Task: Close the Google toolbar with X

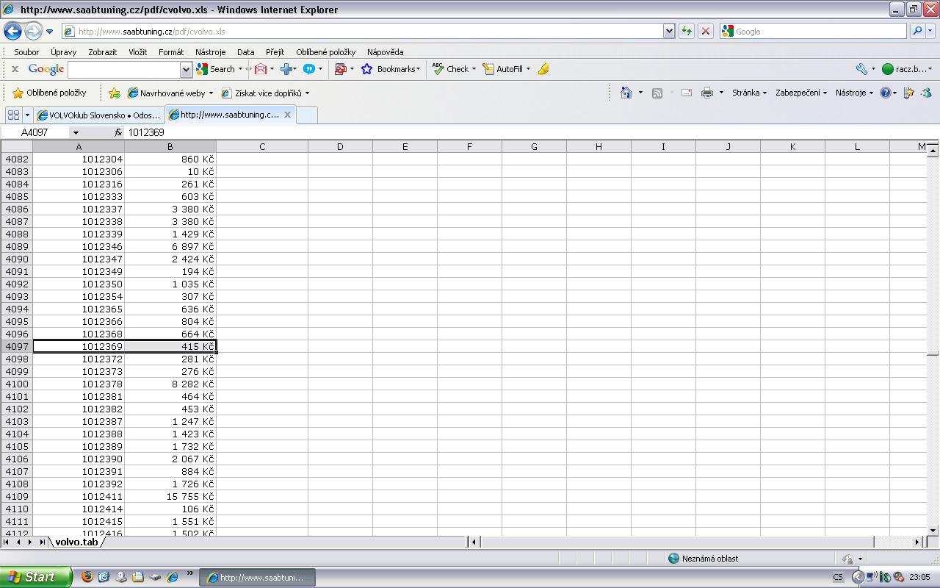Action: tap(15, 69)
